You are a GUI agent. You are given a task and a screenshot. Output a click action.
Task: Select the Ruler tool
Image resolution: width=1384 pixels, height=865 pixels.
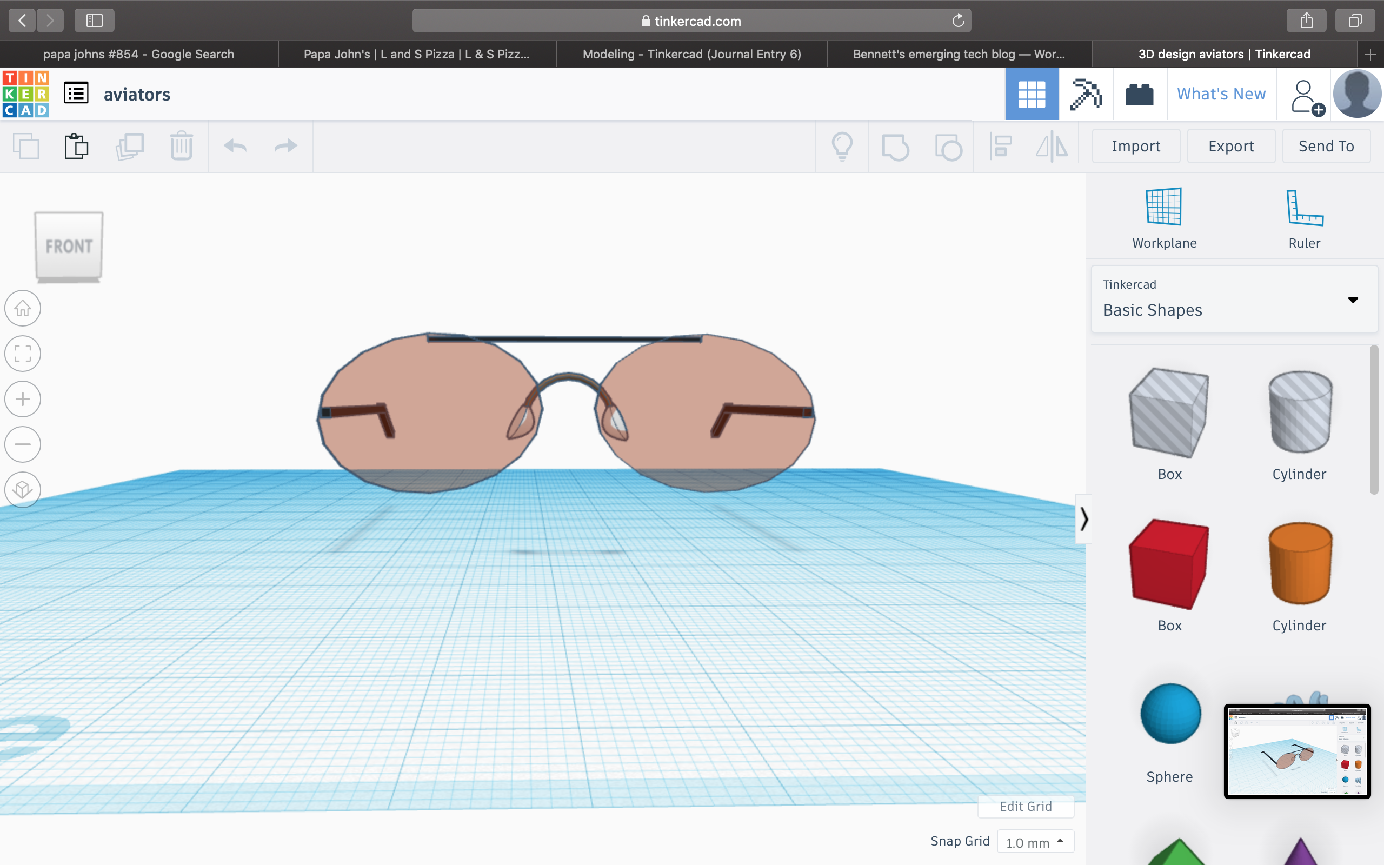coord(1304,208)
